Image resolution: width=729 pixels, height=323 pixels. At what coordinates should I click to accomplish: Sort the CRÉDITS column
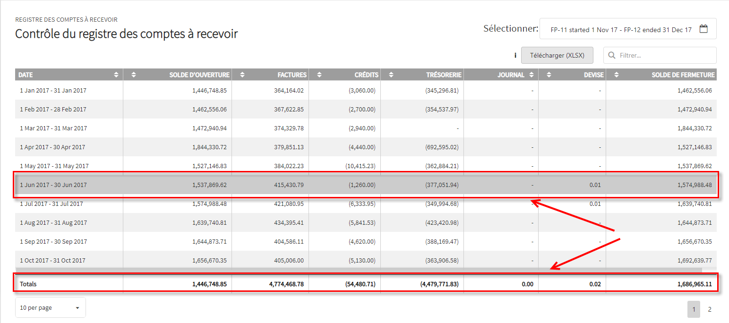[319, 75]
